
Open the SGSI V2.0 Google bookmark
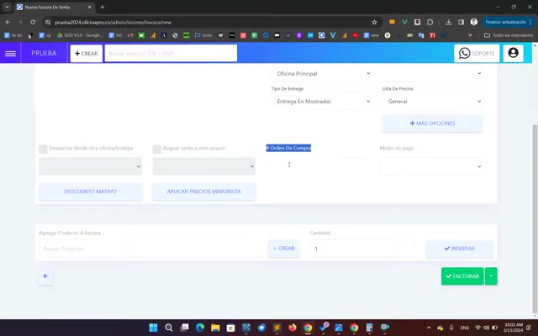click(x=80, y=35)
